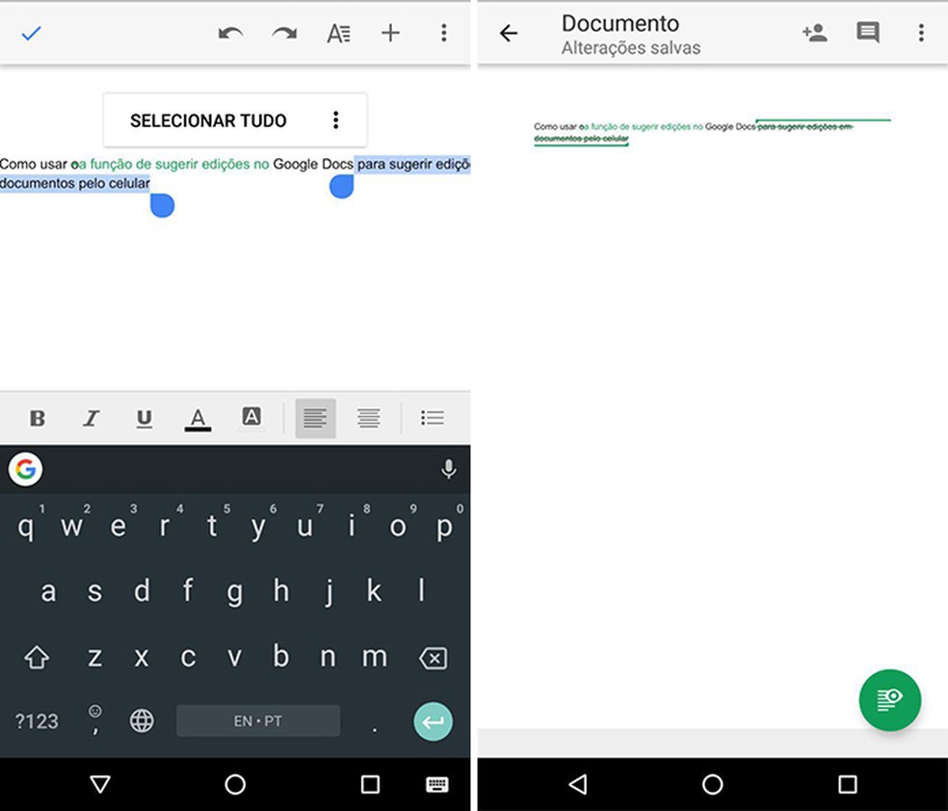
Task: Confirm edits with the checkmark
Action: pyautogui.click(x=31, y=32)
